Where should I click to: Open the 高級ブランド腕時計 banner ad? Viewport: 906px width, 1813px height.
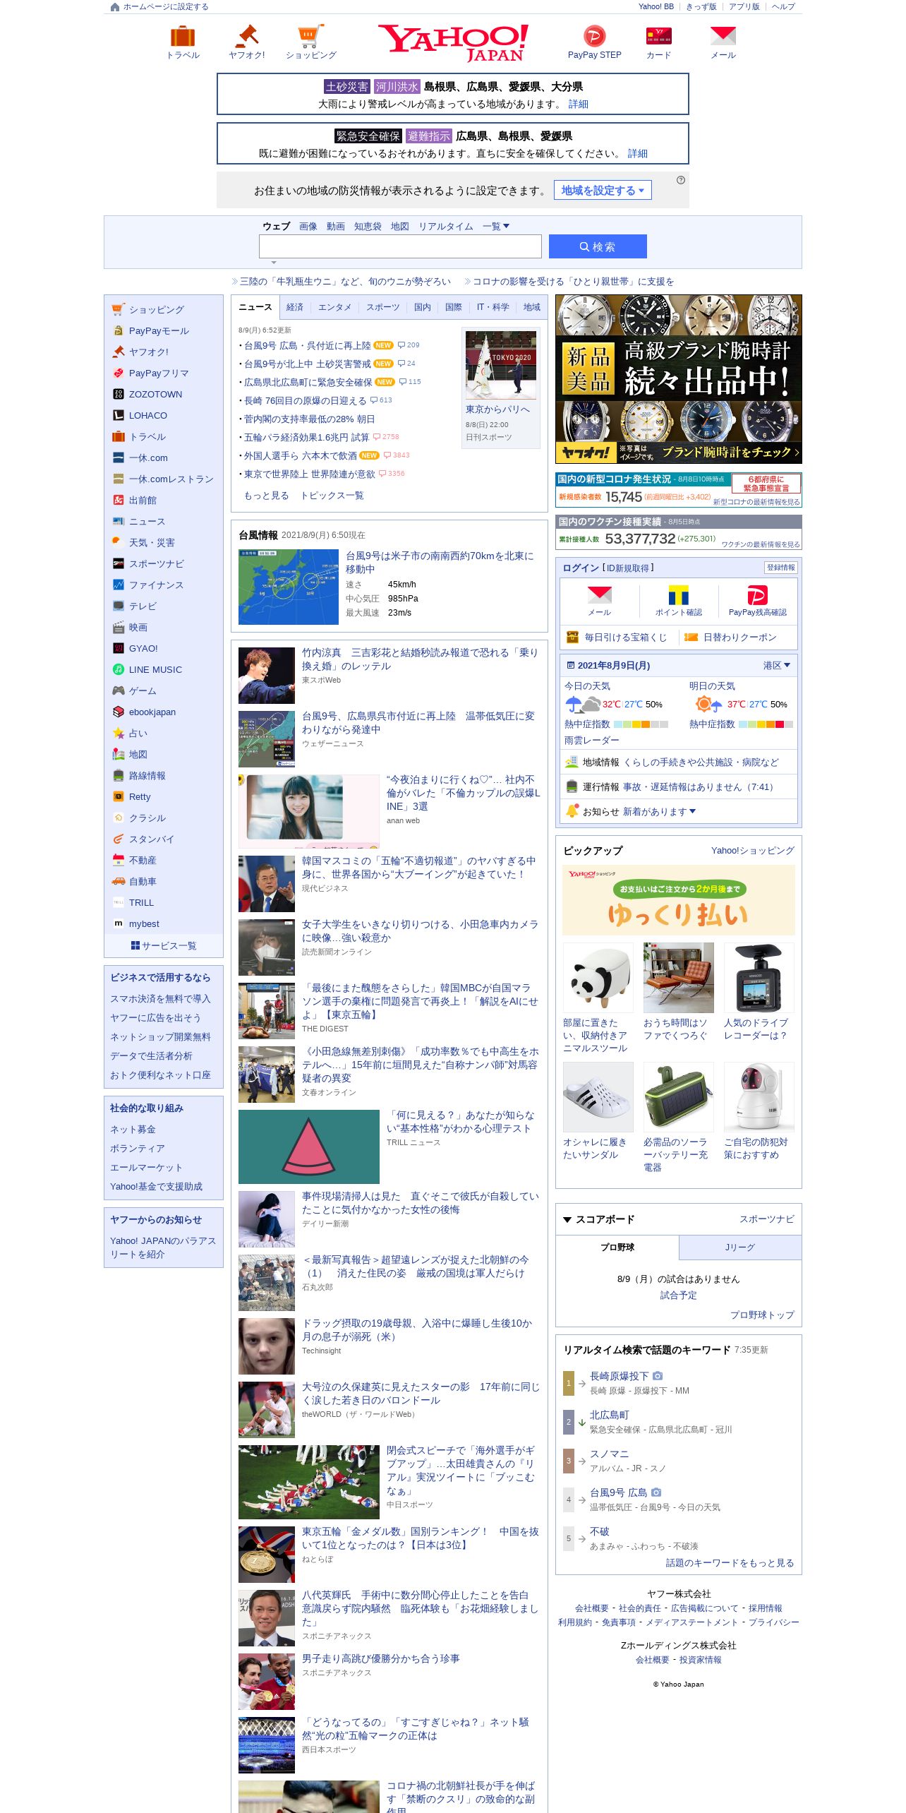[679, 379]
